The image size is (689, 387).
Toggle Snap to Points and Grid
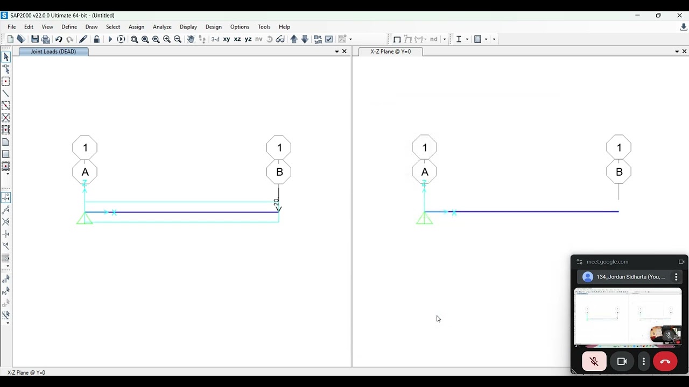[6, 198]
